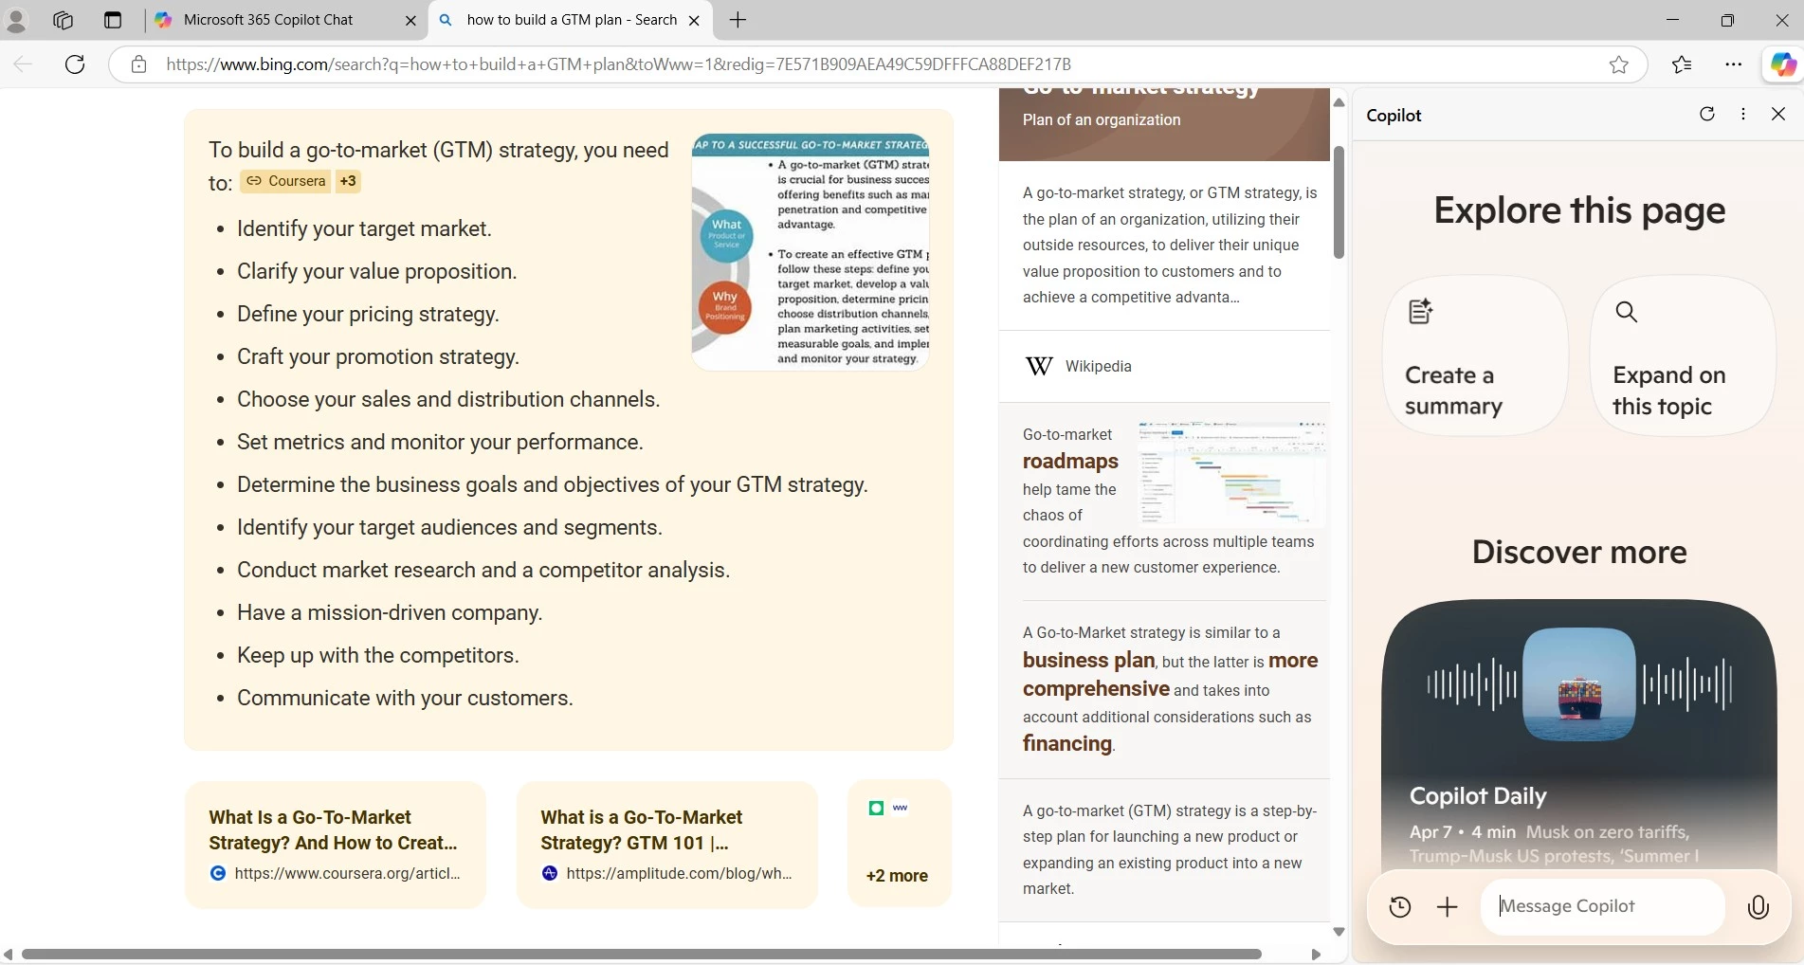Click the plus attach button in Copilot
Image resolution: width=1804 pixels, height=965 pixels.
tap(1448, 907)
